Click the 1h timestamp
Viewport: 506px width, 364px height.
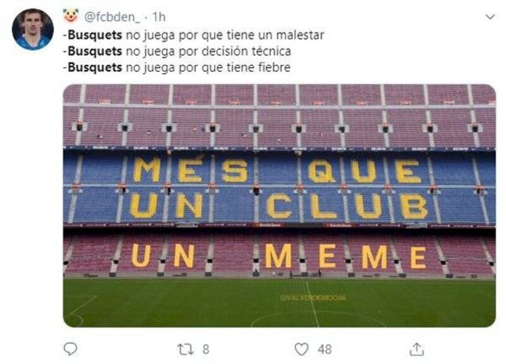(159, 17)
